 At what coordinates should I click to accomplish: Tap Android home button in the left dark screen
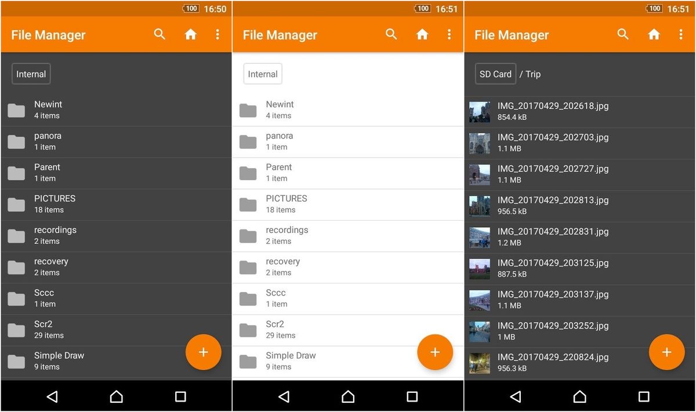click(x=116, y=396)
